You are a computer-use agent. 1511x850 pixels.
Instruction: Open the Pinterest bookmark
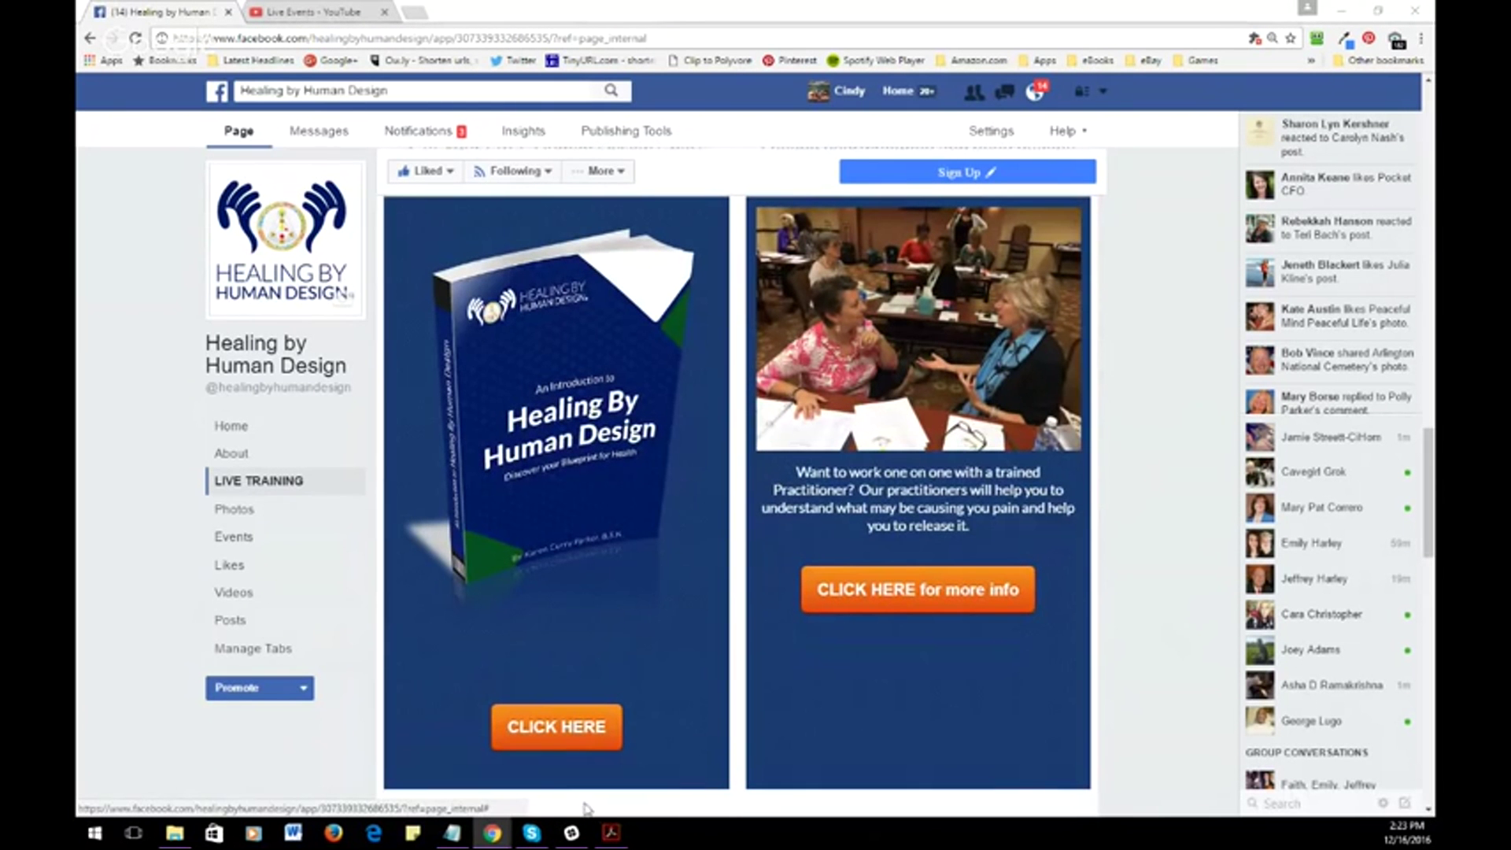pyautogui.click(x=789, y=60)
